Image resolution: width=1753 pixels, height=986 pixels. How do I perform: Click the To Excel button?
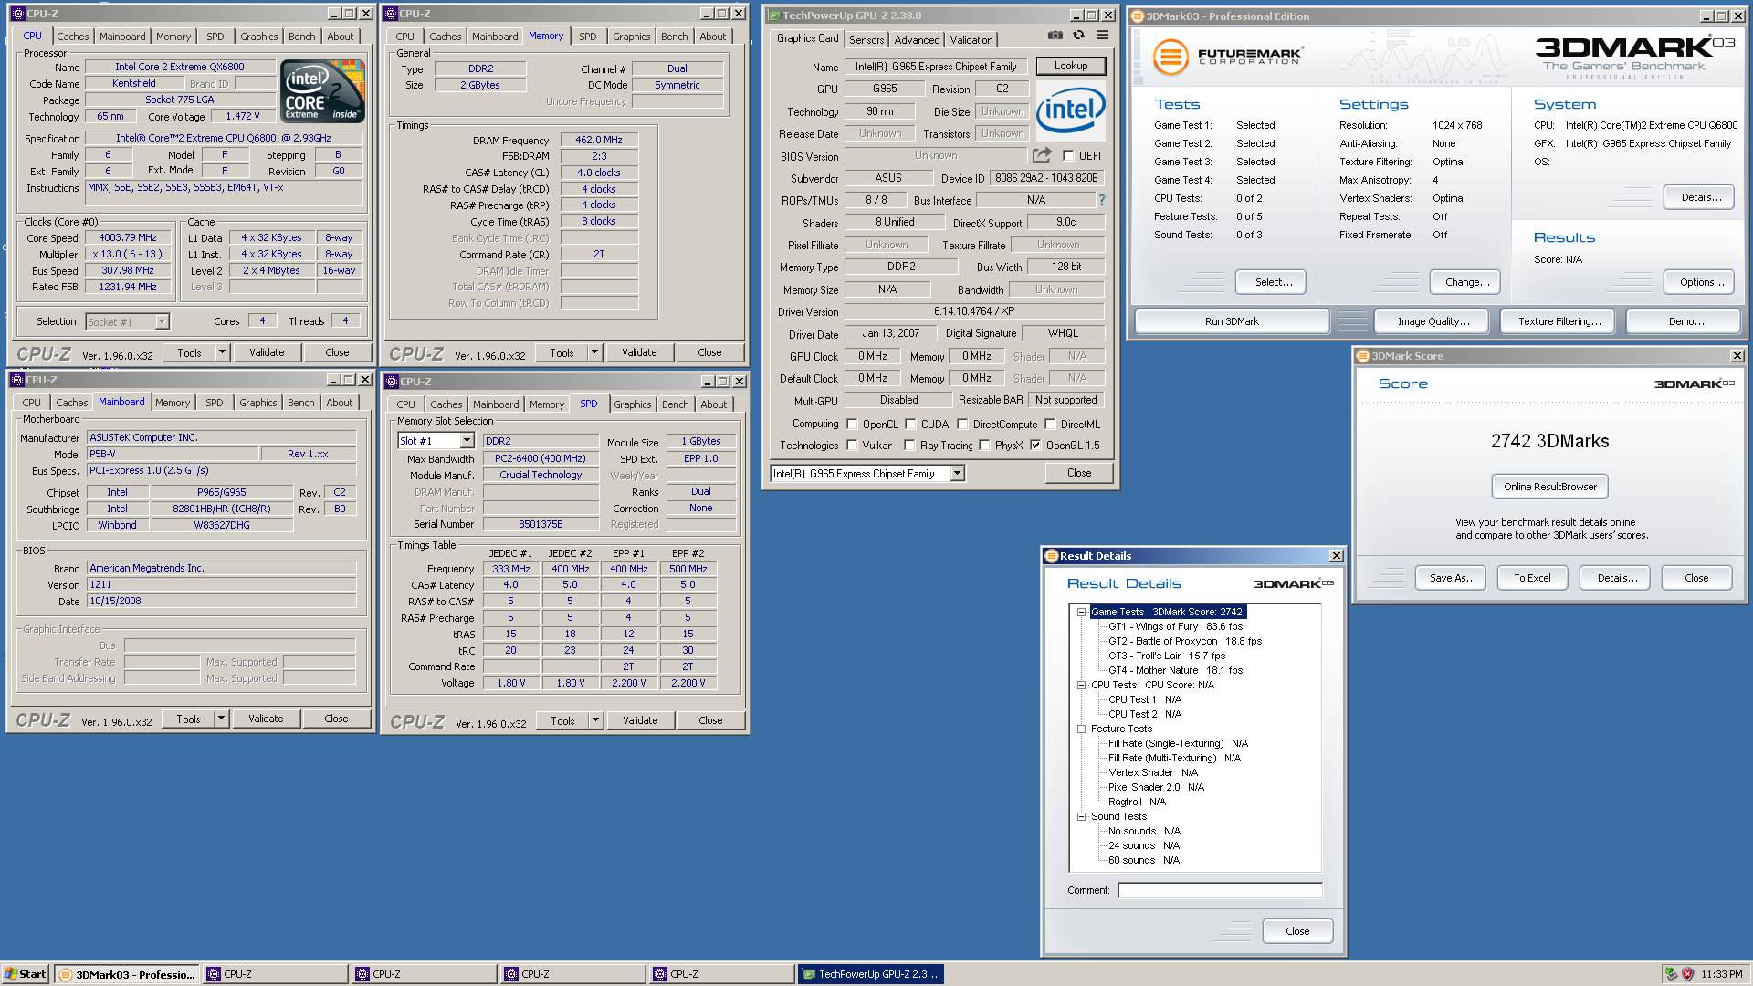(1532, 578)
